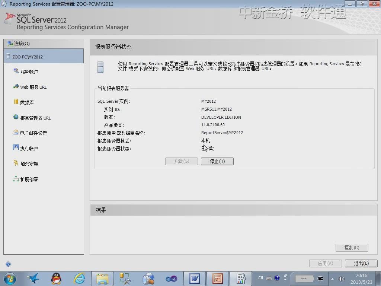Open the Visual Studio infinity icon in taskbar
This screenshot has width=381, height=286.
pyautogui.click(x=172, y=279)
